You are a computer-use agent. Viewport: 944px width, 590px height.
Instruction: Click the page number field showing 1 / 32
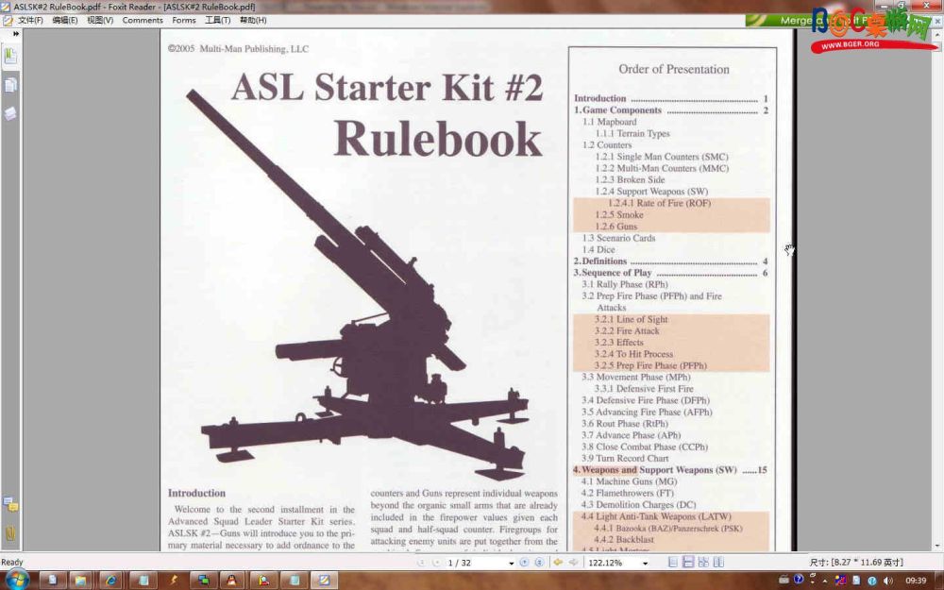pyautogui.click(x=476, y=563)
